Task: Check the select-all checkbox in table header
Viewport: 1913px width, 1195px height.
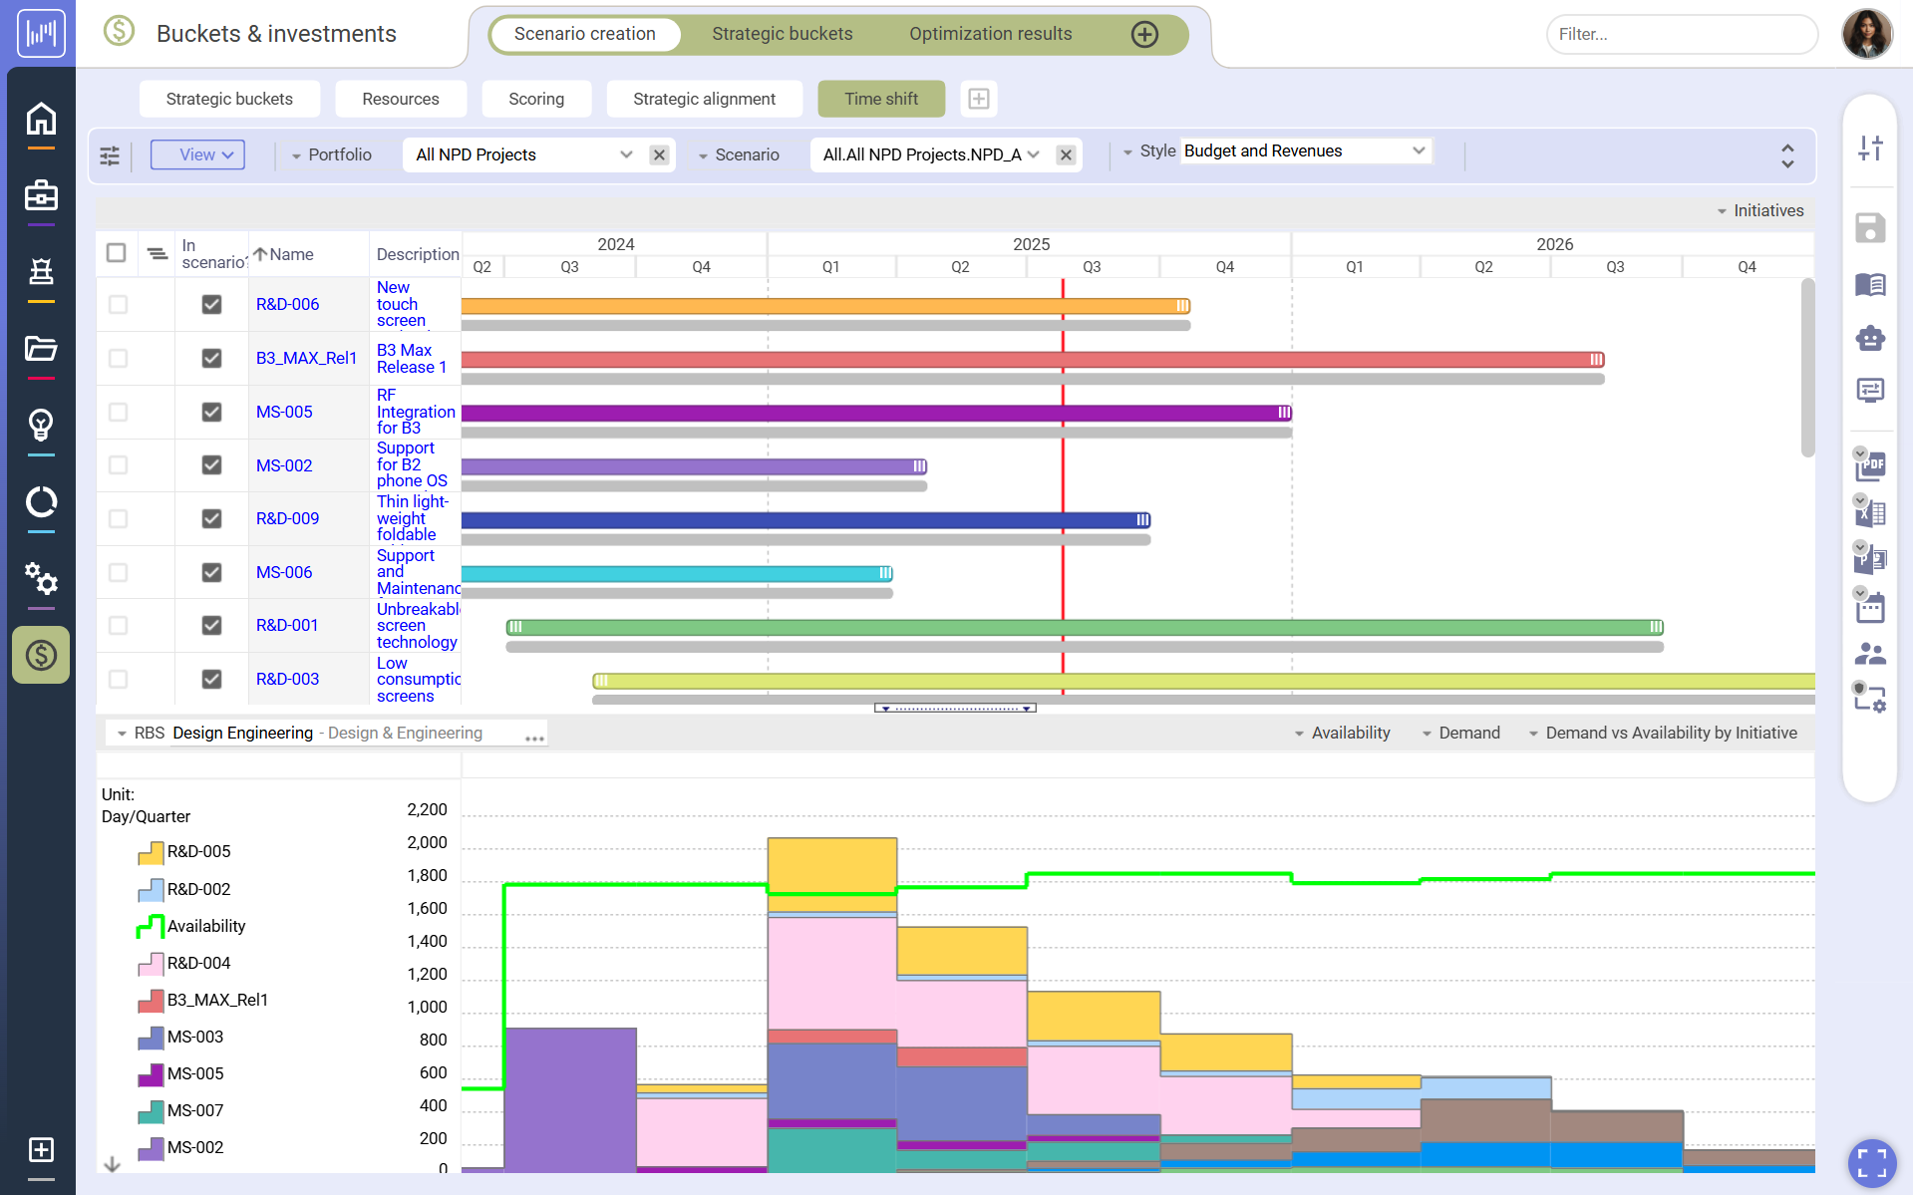Action: coord(117,253)
